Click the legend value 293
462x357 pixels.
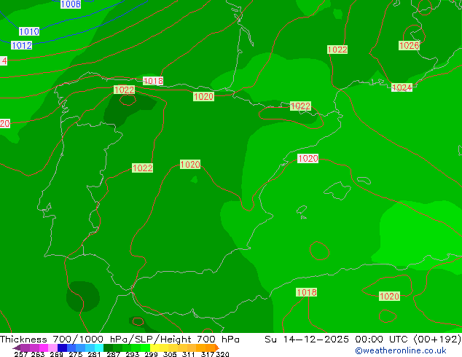pyautogui.click(x=132, y=354)
